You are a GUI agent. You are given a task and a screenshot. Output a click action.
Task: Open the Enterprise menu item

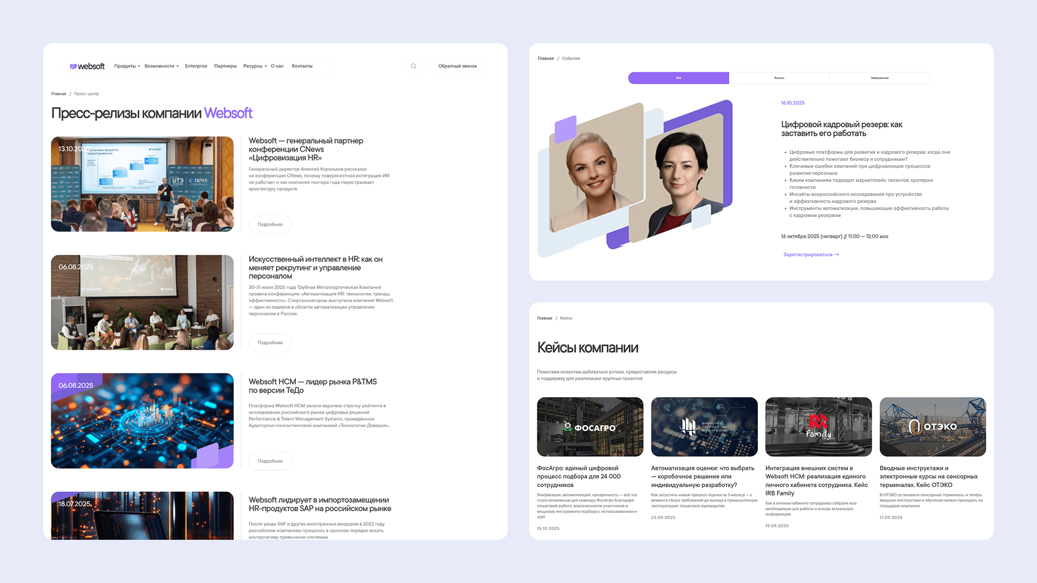pos(196,66)
